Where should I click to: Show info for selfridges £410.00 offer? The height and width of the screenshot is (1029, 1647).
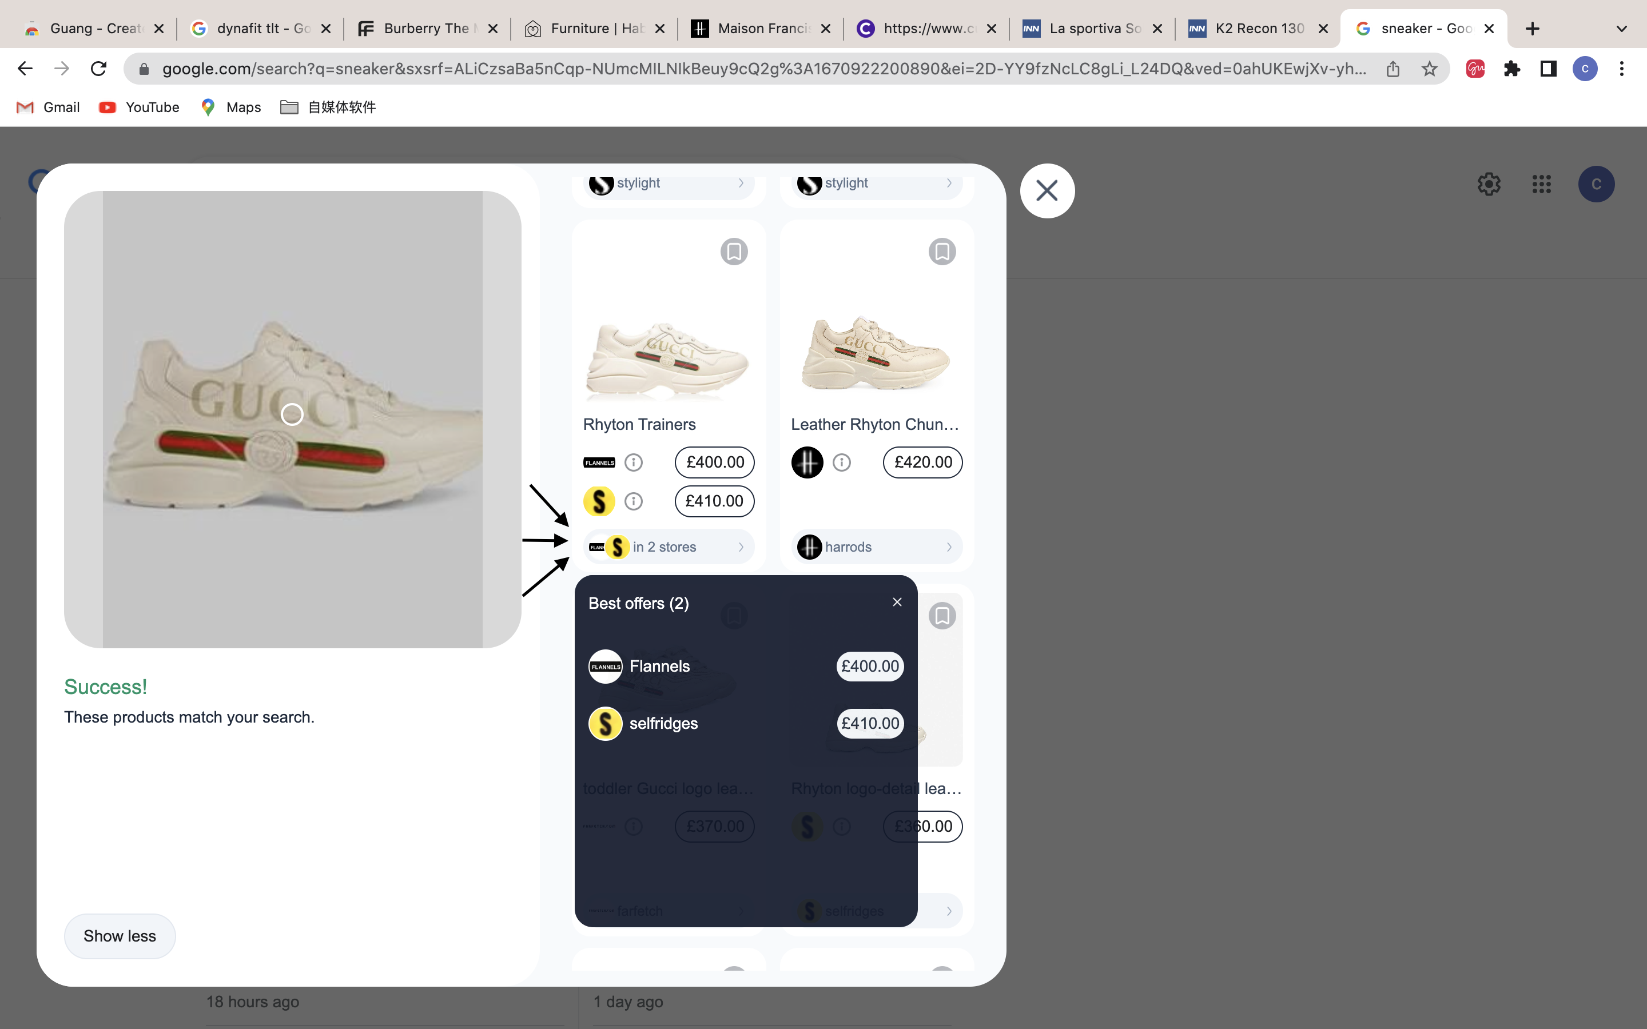click(634, 501)
